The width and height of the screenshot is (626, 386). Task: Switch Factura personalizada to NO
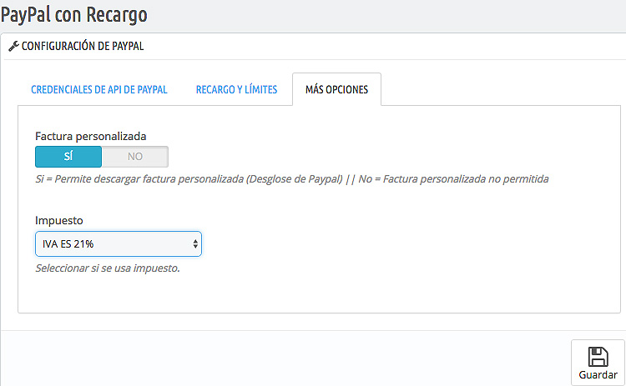point(135,156)
